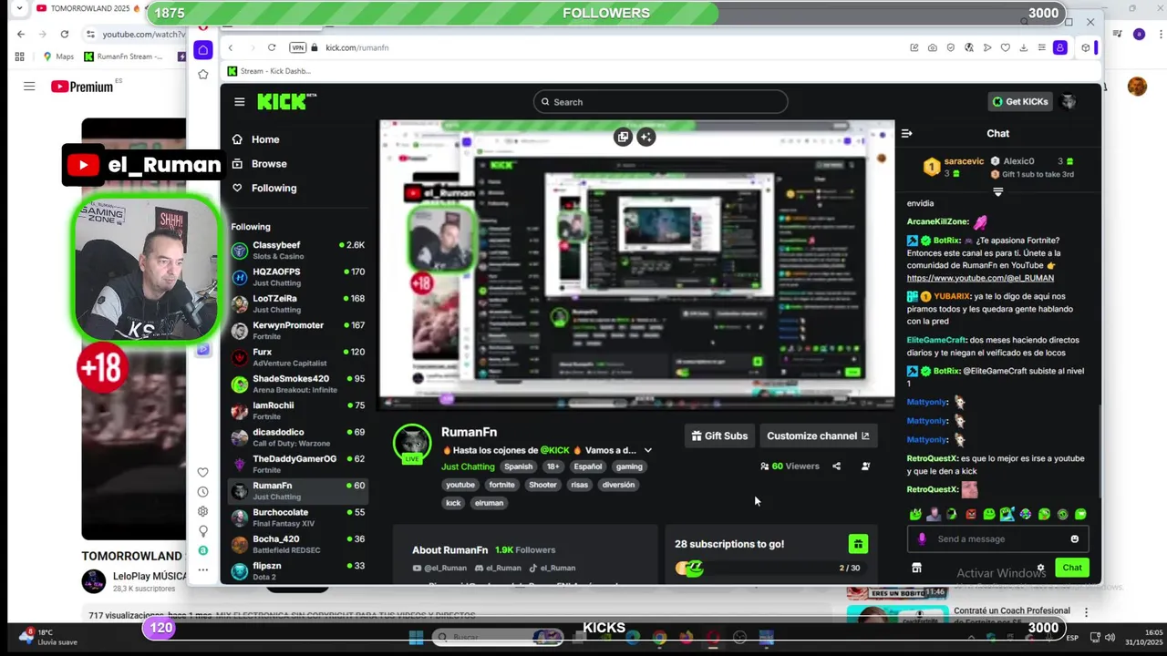Click the saracevic name in gift leaderboard
This screenshot has width=1167, height=656.
tap(964, 161)
